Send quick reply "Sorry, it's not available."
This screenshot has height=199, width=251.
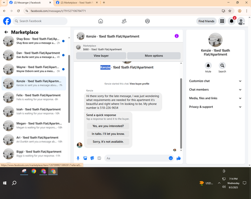(108, 142)
